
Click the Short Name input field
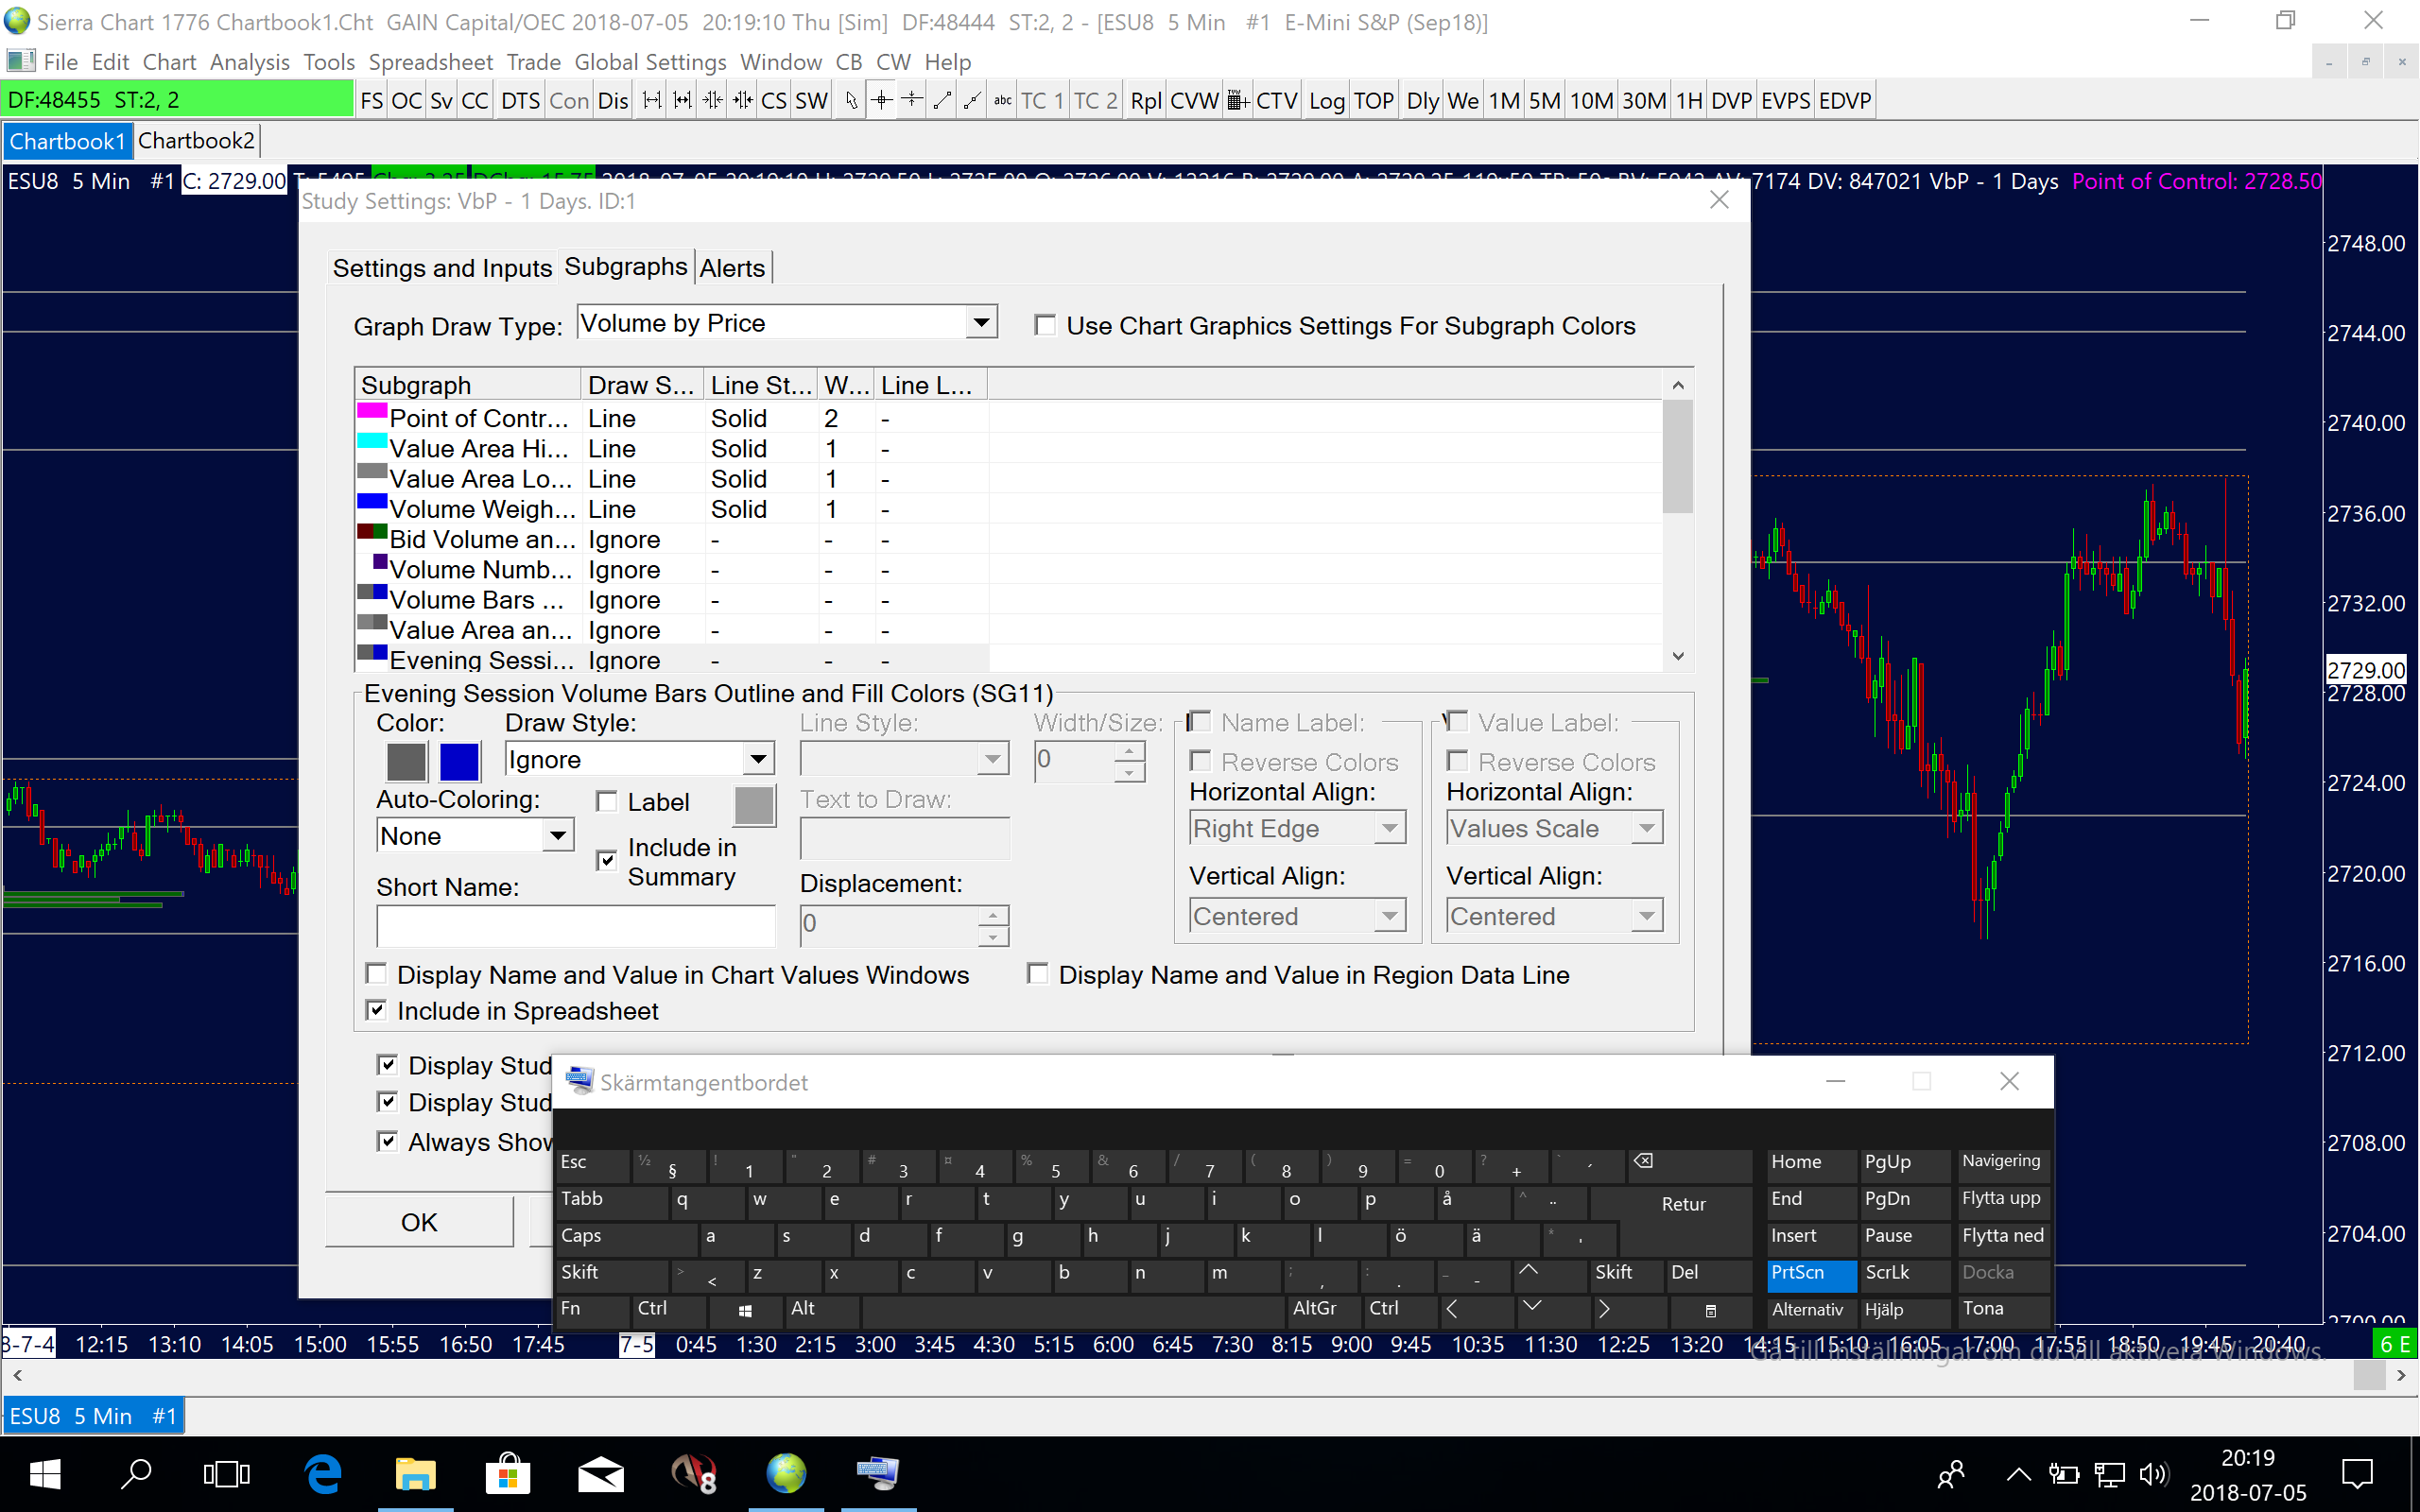(575, 926)
